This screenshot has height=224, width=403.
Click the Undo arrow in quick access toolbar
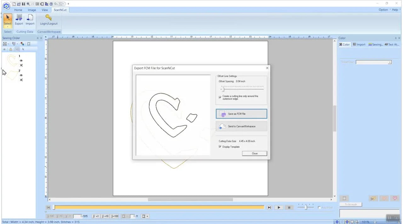pyautogui.click(x=56, y=4)
